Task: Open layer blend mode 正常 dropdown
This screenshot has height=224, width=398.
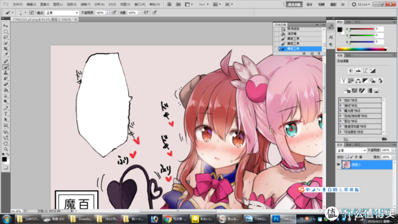Action: [351, 150]
